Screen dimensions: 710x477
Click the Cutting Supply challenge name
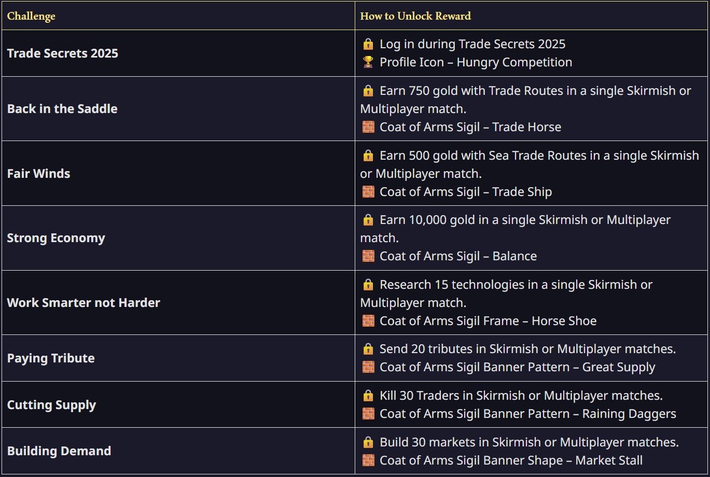51,405
